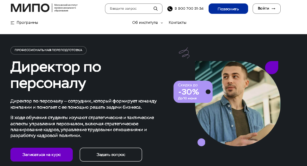The height and width of the screenshot is (166, 307).
Task: Expand the Об институте chevron
Action: pos(162,23)
